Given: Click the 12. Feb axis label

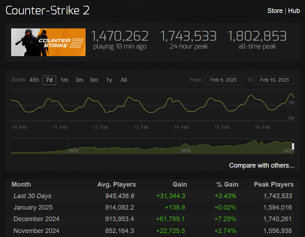Looking at the screenshot, I should [100, 127].
